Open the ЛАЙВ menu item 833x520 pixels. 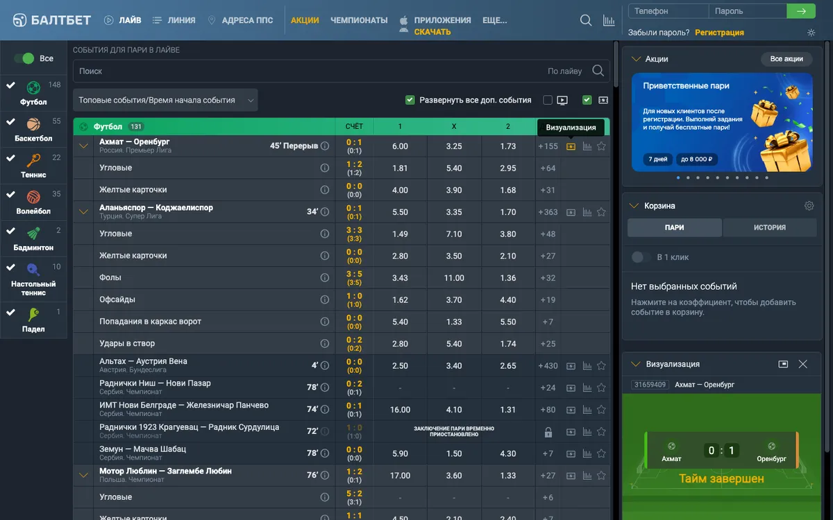click(122, 20)
